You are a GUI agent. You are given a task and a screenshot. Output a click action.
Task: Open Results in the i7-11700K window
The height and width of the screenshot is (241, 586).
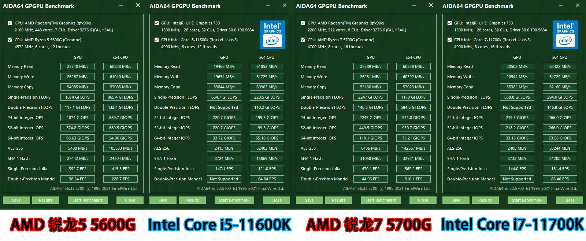tap(485, 200)
